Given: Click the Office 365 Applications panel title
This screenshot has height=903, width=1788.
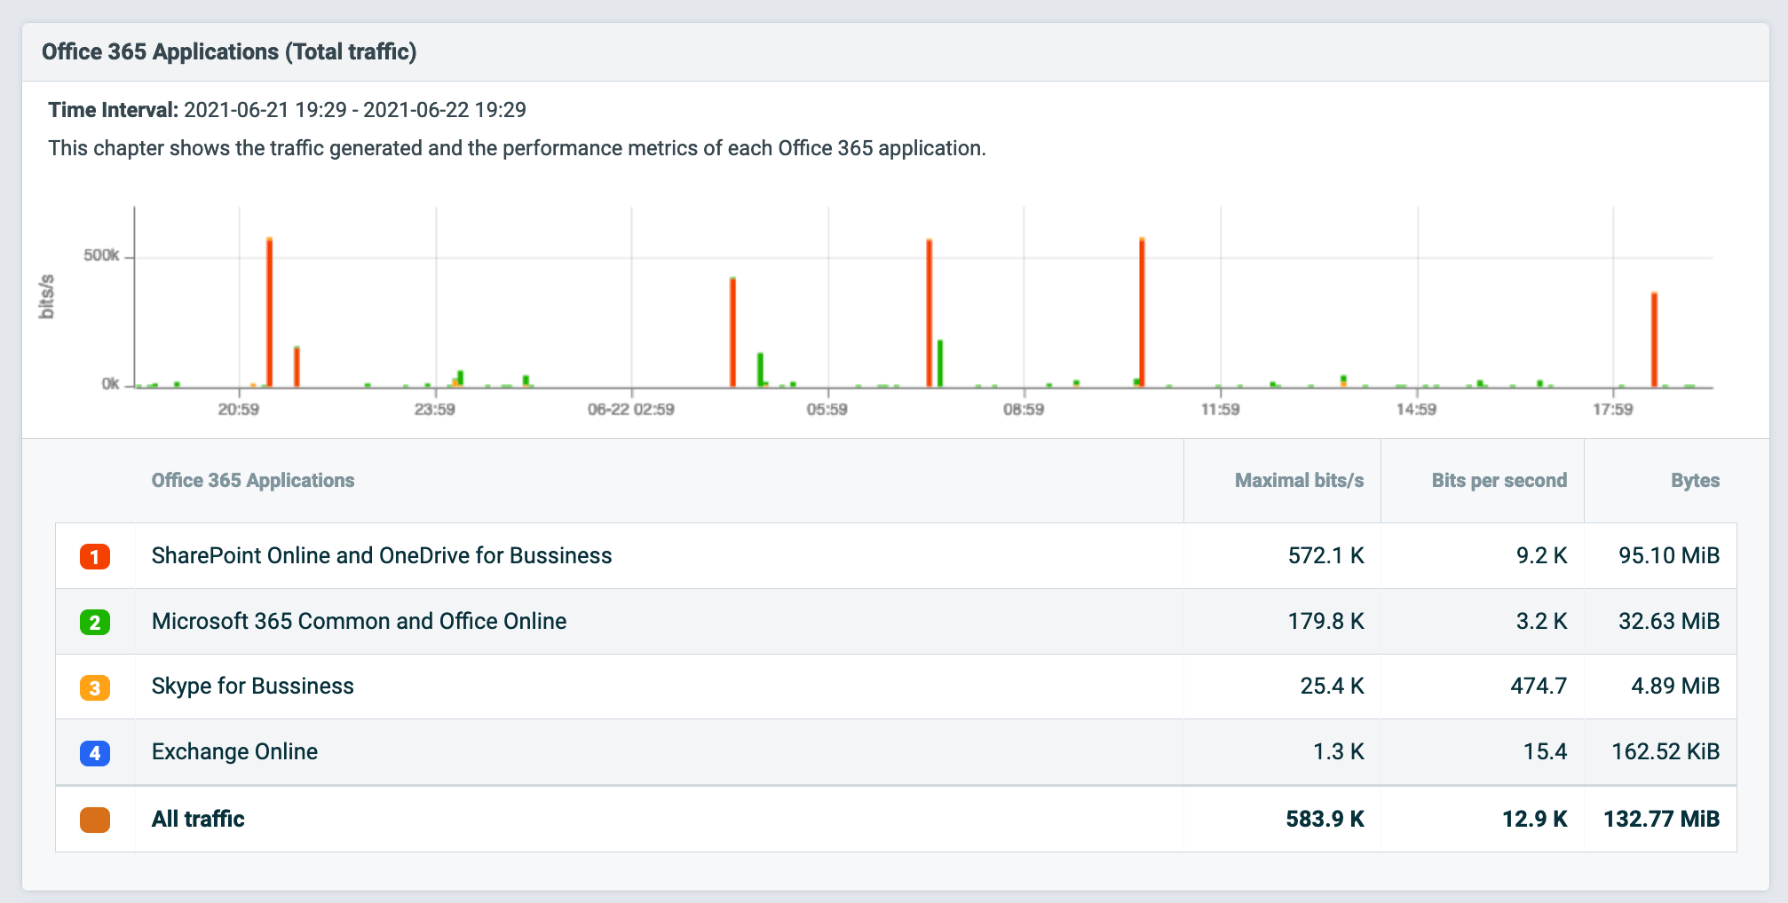Looking at the screenshot, I should click(229, 52).
